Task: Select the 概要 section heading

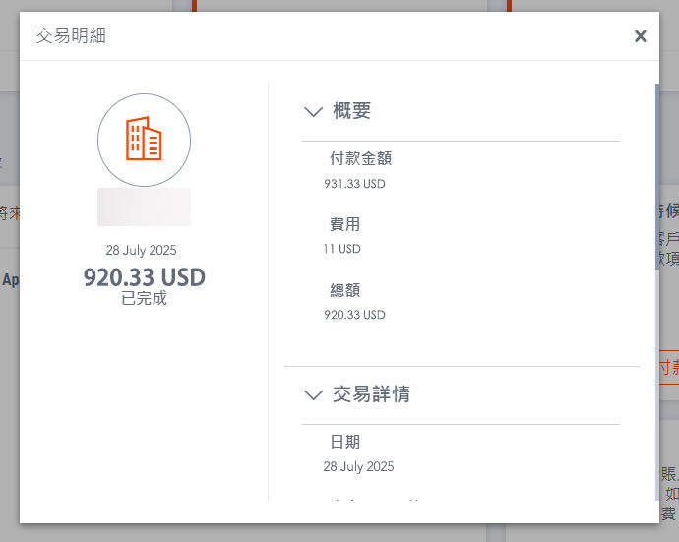Action: pos(351,111)
